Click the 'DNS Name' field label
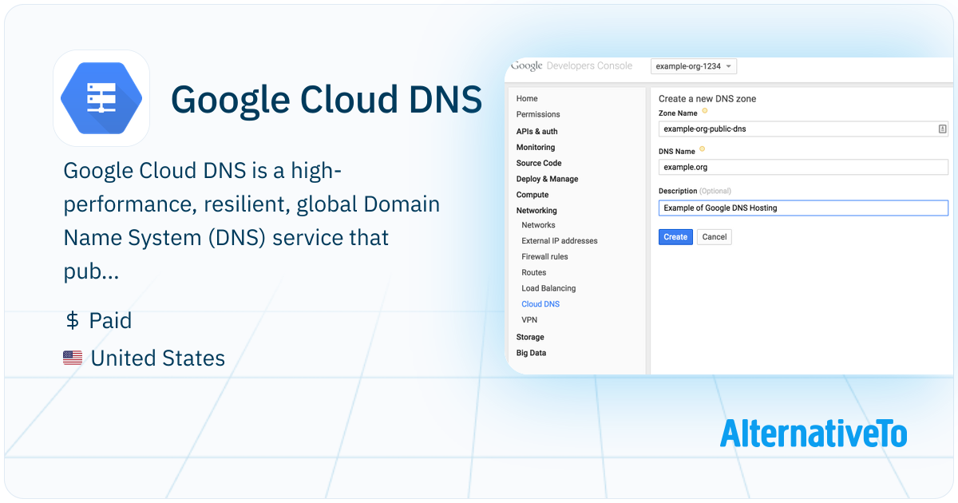958x503 pixels. [677, 151]
